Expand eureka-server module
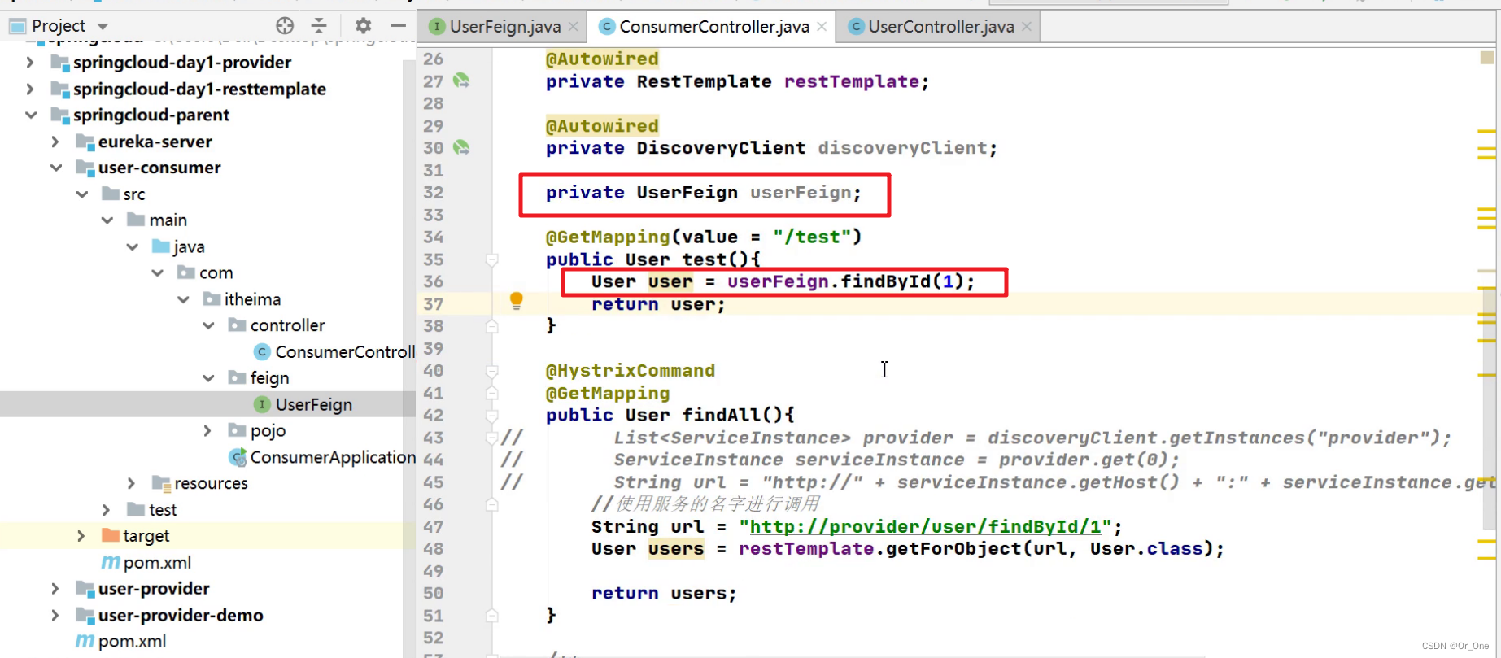Image resolution: width=1501 pixels, height=658 pixels. click(55, 142)
